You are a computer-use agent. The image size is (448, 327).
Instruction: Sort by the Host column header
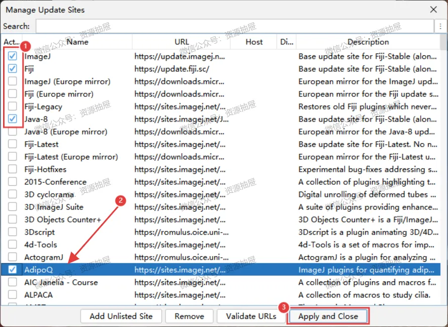click(254, 42)
